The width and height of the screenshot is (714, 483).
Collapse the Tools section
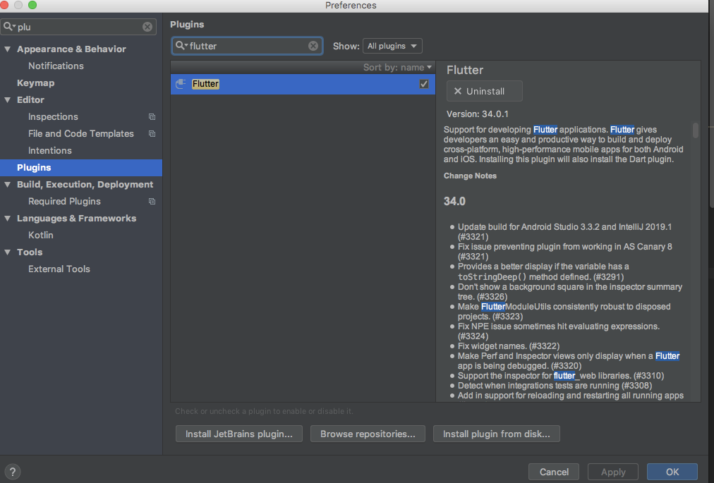[8, 252]
